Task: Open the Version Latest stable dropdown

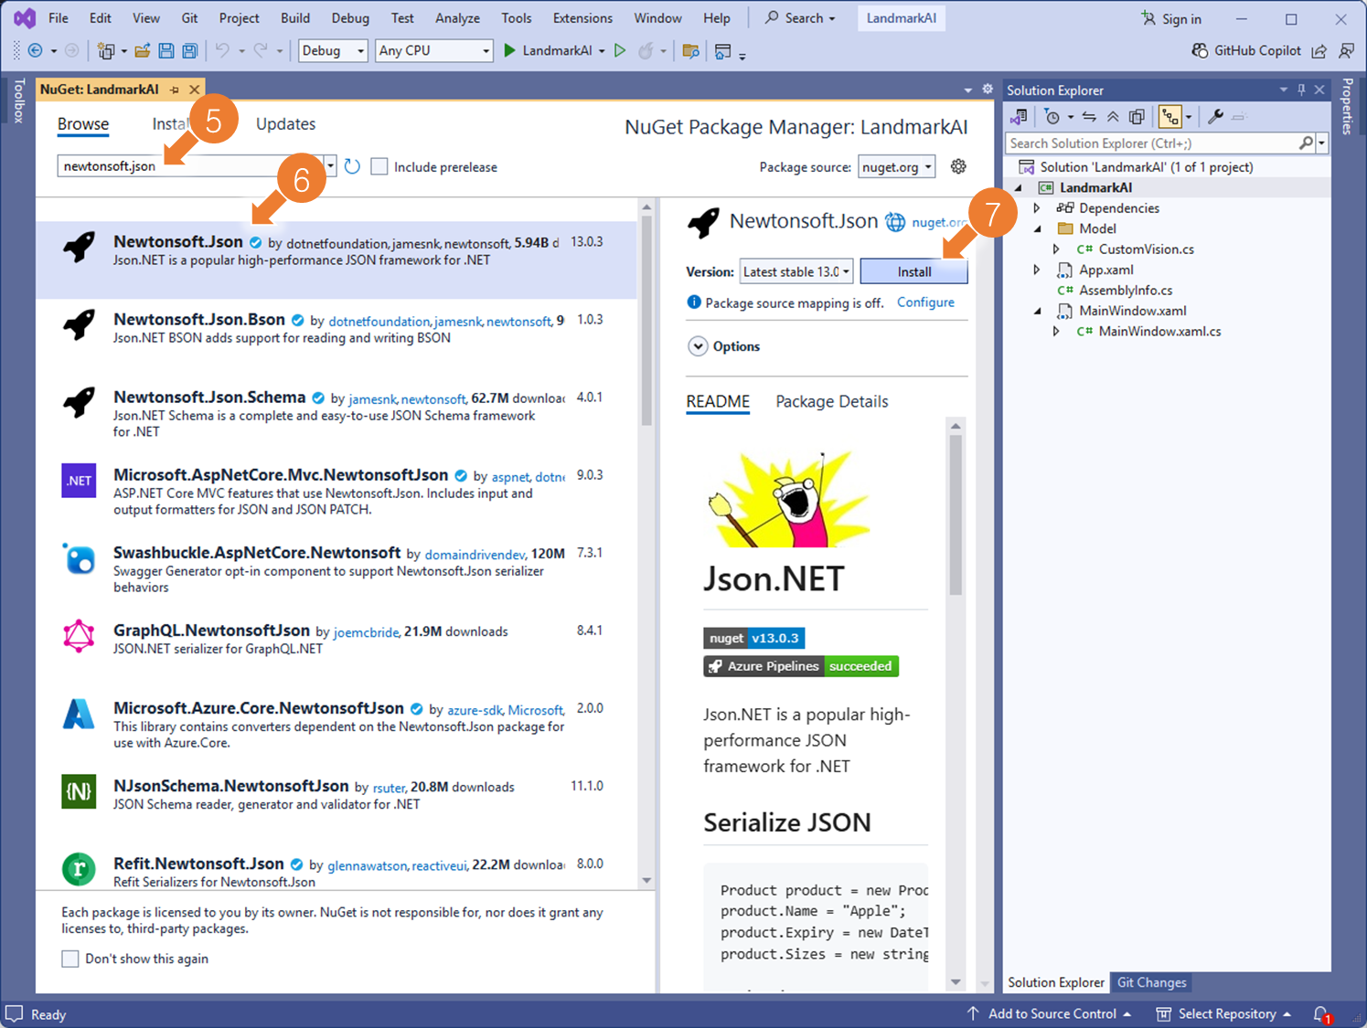Action: pyautogui.click(x=796, y=271)
